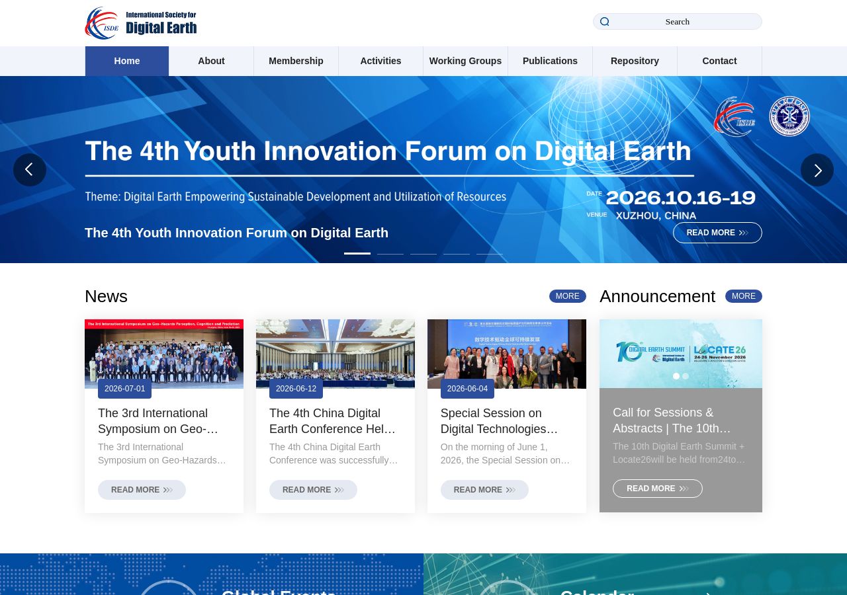Screen dimensions: 847x595
Task: Click the search magnifier icon
Action: [604, 22]
